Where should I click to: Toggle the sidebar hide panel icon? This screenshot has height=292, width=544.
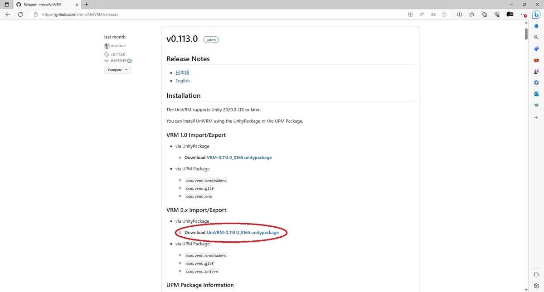click(536, 274)
